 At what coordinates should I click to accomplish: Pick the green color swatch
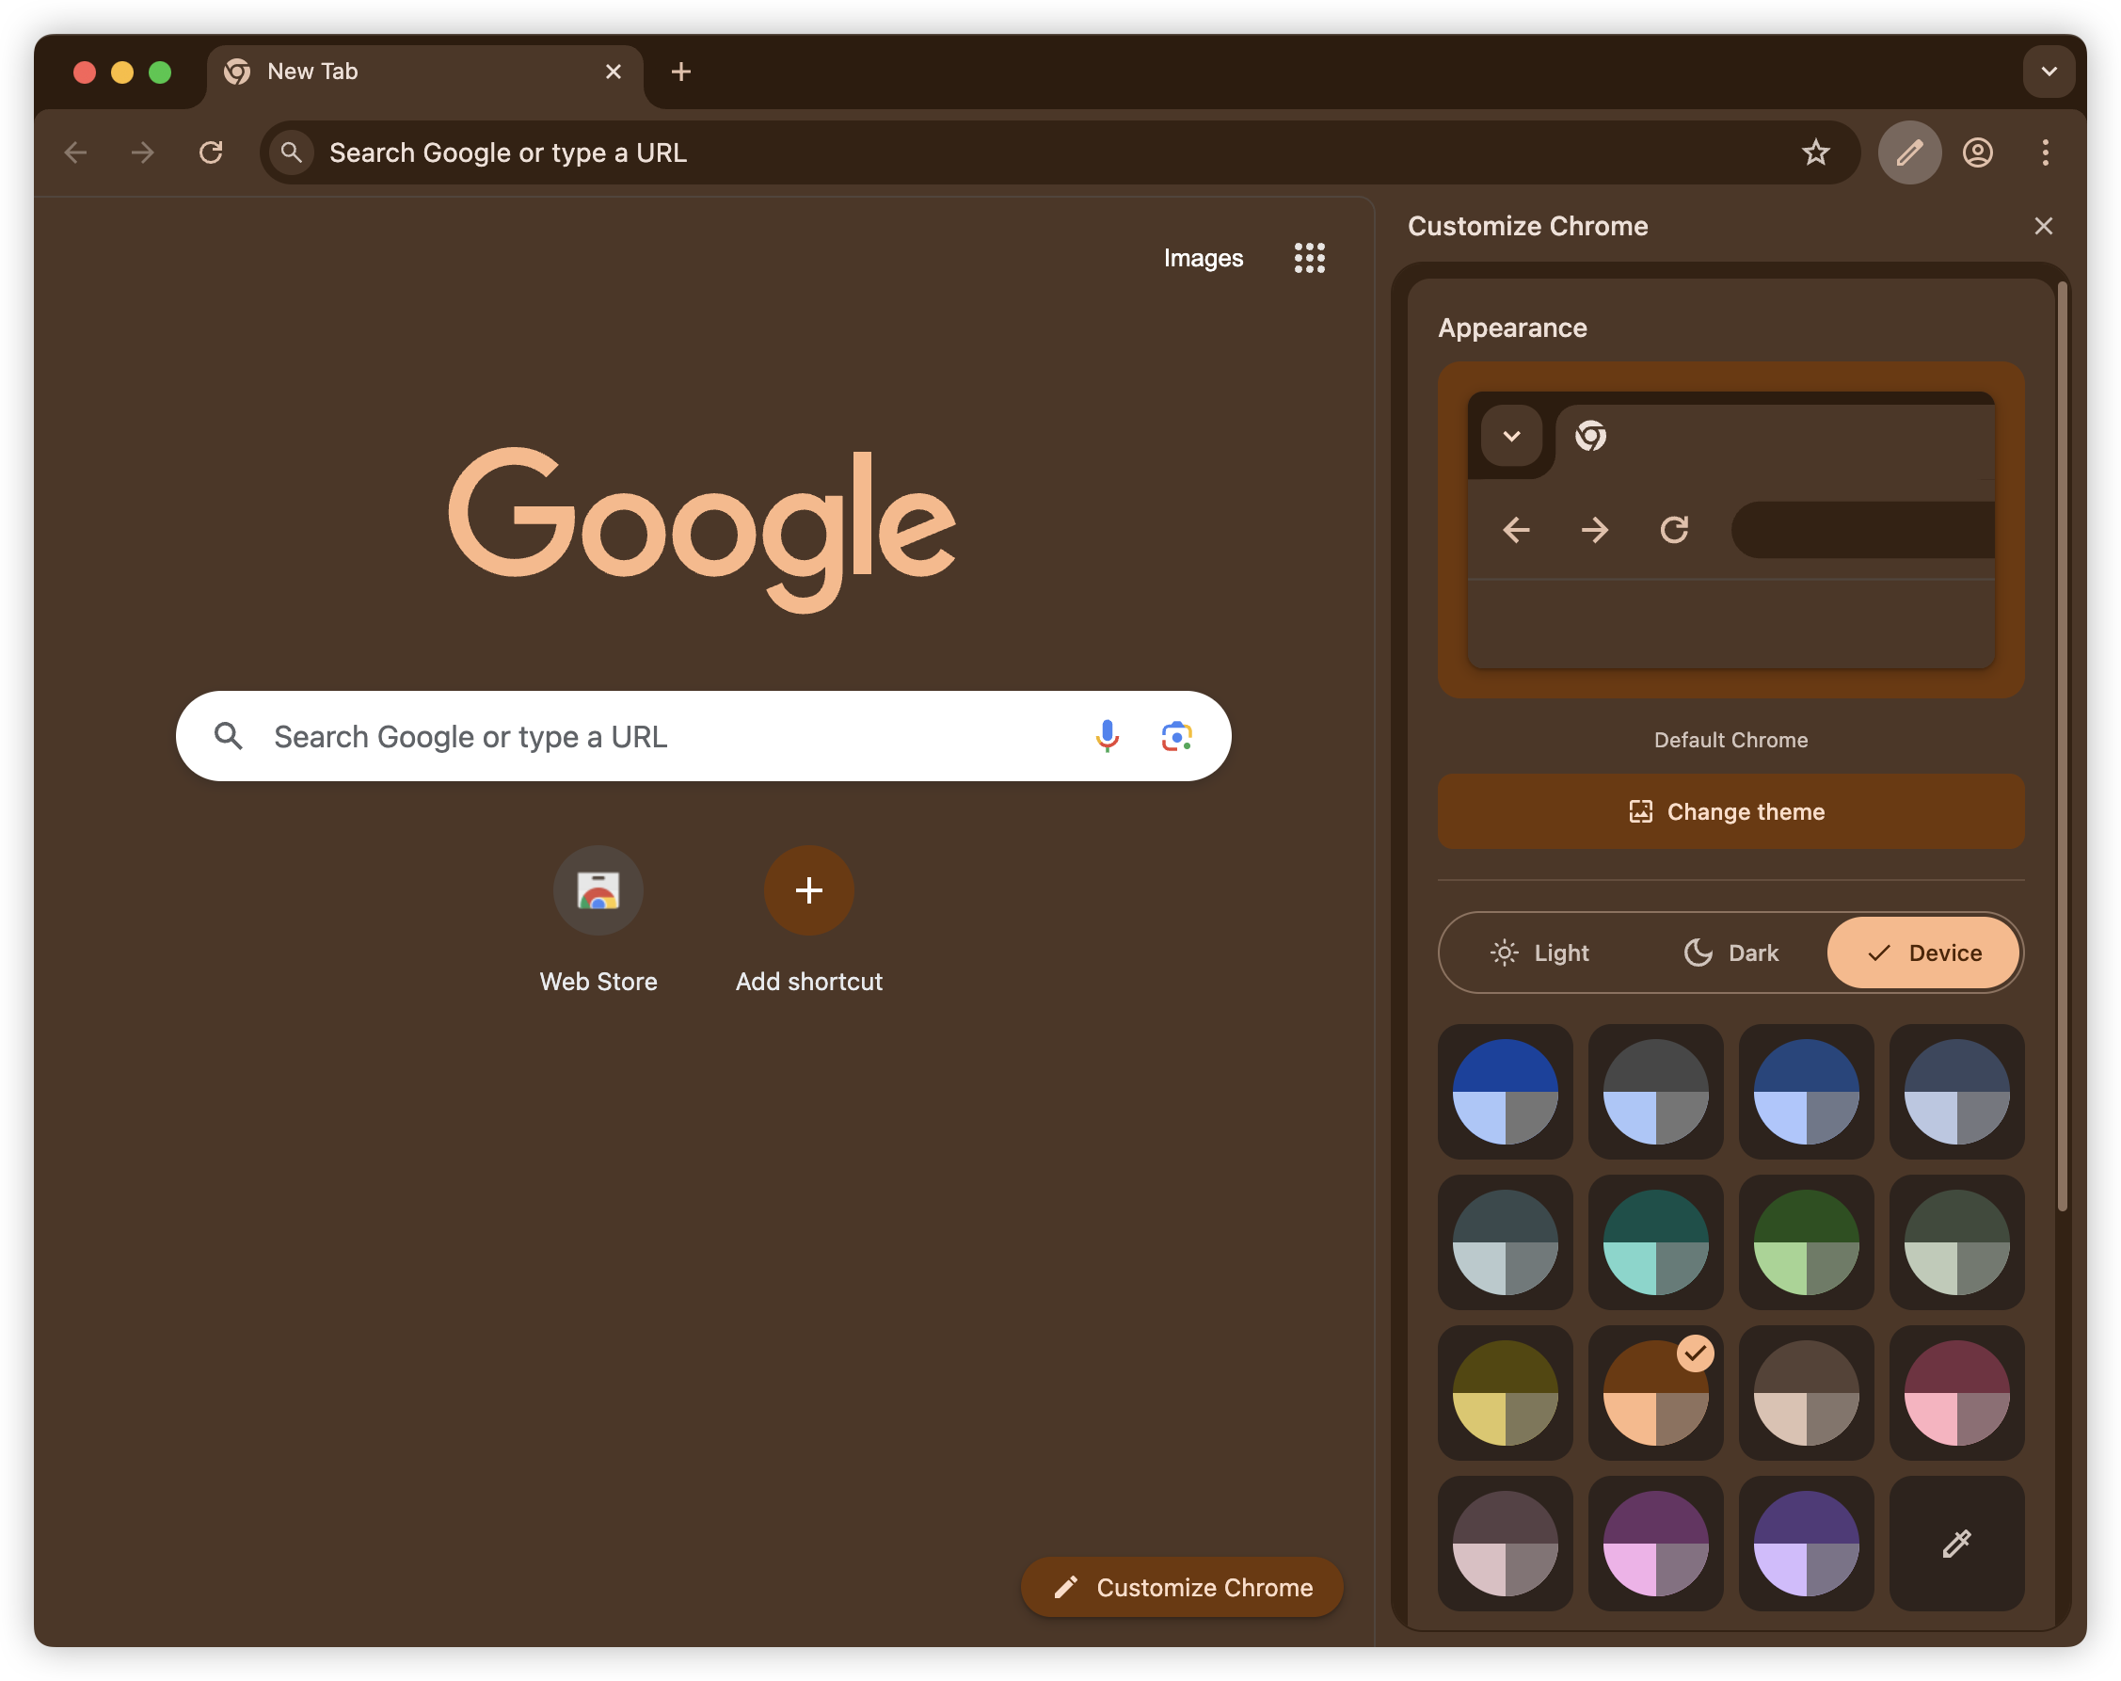[x=1806, y=1242]
